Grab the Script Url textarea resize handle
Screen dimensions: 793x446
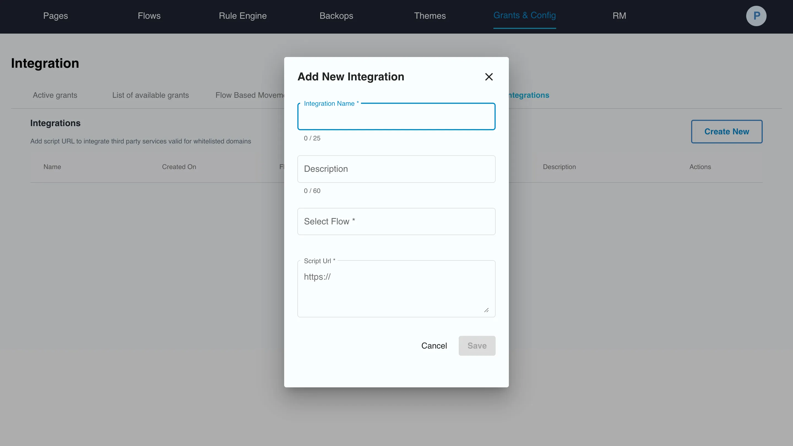point(486,310)
